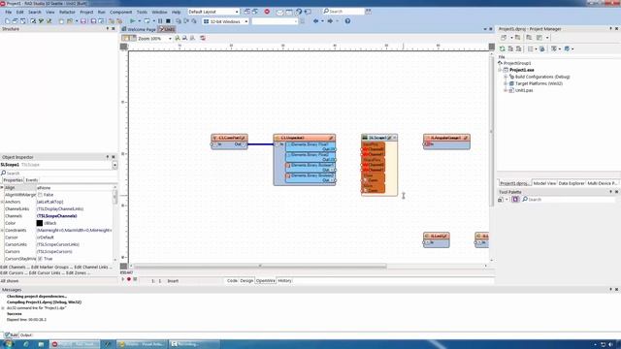Toggle the AlignWithMargins False checkbox
The image size is (621, 349).
coord(40,195)
